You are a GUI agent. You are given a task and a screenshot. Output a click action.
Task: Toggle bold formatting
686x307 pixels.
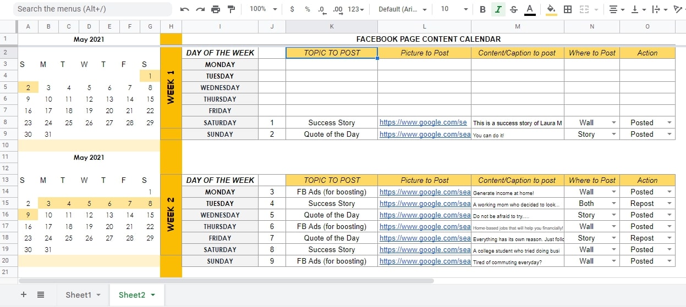(482, 9)
